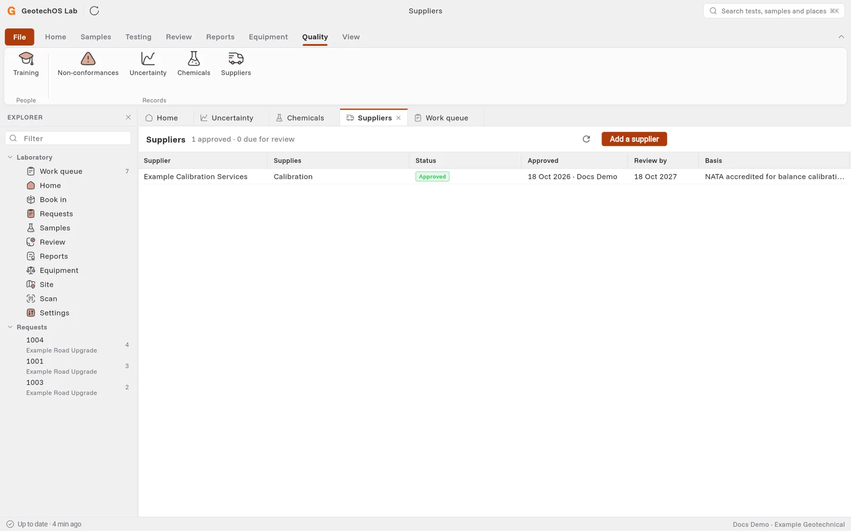Open the Uncertainty ribbon tool
851x531 pixels.
pyautogui.click(x=148, y=64)
